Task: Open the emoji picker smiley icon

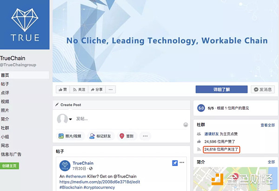Action: pos(186,125)
